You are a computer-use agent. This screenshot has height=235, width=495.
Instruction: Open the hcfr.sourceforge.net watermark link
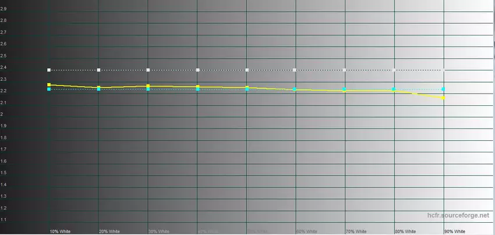(466, 215)
